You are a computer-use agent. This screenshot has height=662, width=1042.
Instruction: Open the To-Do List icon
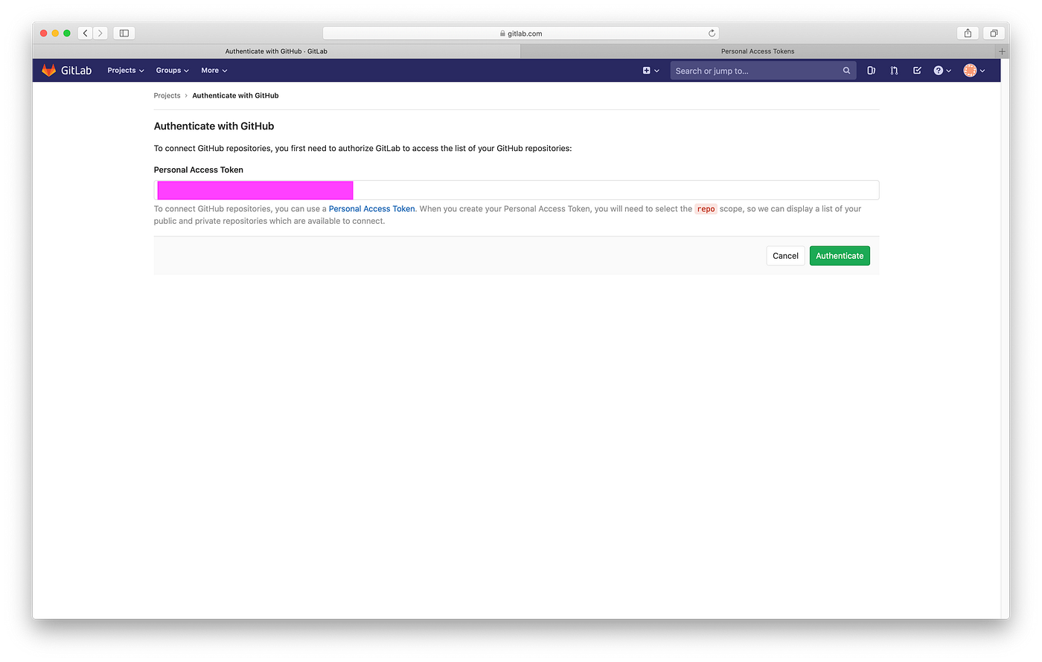(x=917, y=70)
